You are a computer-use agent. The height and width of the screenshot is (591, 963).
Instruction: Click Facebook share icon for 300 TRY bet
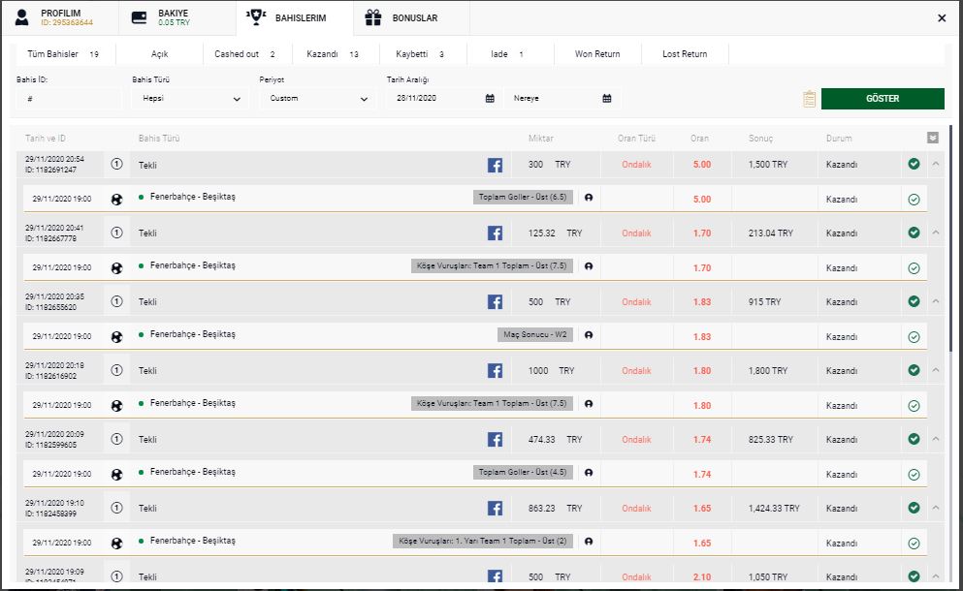click(495, 165)
